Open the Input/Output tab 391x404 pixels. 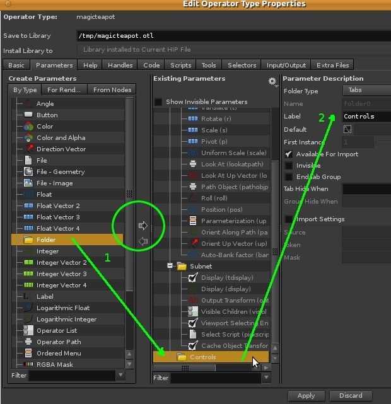287,65
